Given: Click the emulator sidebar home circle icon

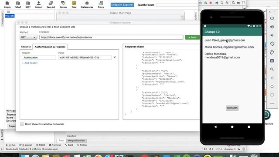Looking at the screenshot, I should (272, 86).
